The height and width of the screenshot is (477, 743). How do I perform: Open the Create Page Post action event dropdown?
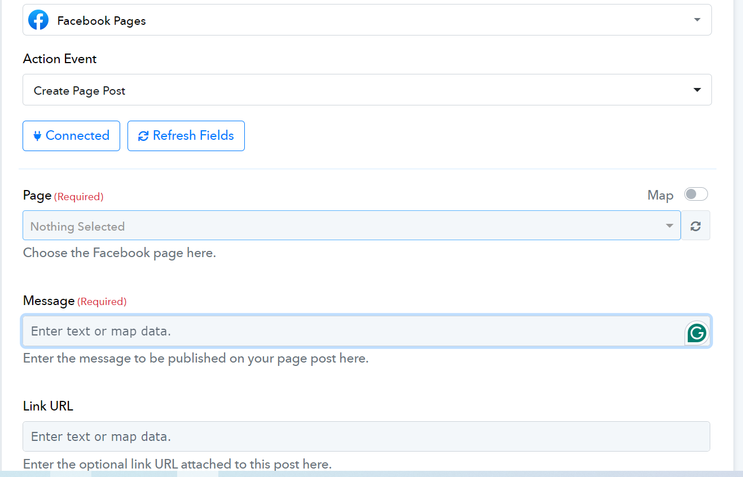coord(367,90)
